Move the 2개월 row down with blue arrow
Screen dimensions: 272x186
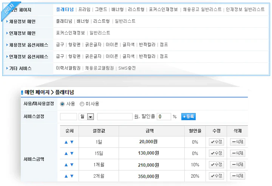[72, 176]
